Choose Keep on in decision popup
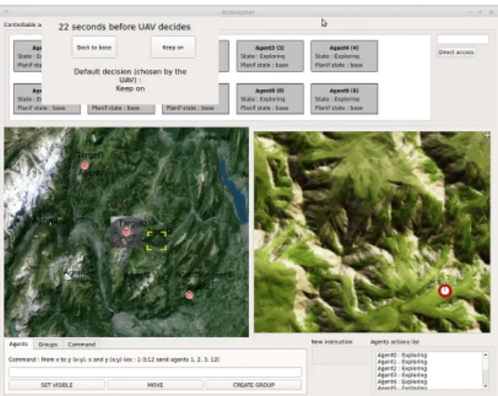498x396 pixels. (173, 47)
